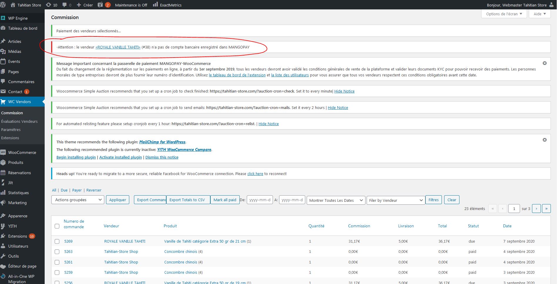This screenshot has height=284, width=557.
Task: Click the Apparence brush icon
Action: (x=3, y=216)
